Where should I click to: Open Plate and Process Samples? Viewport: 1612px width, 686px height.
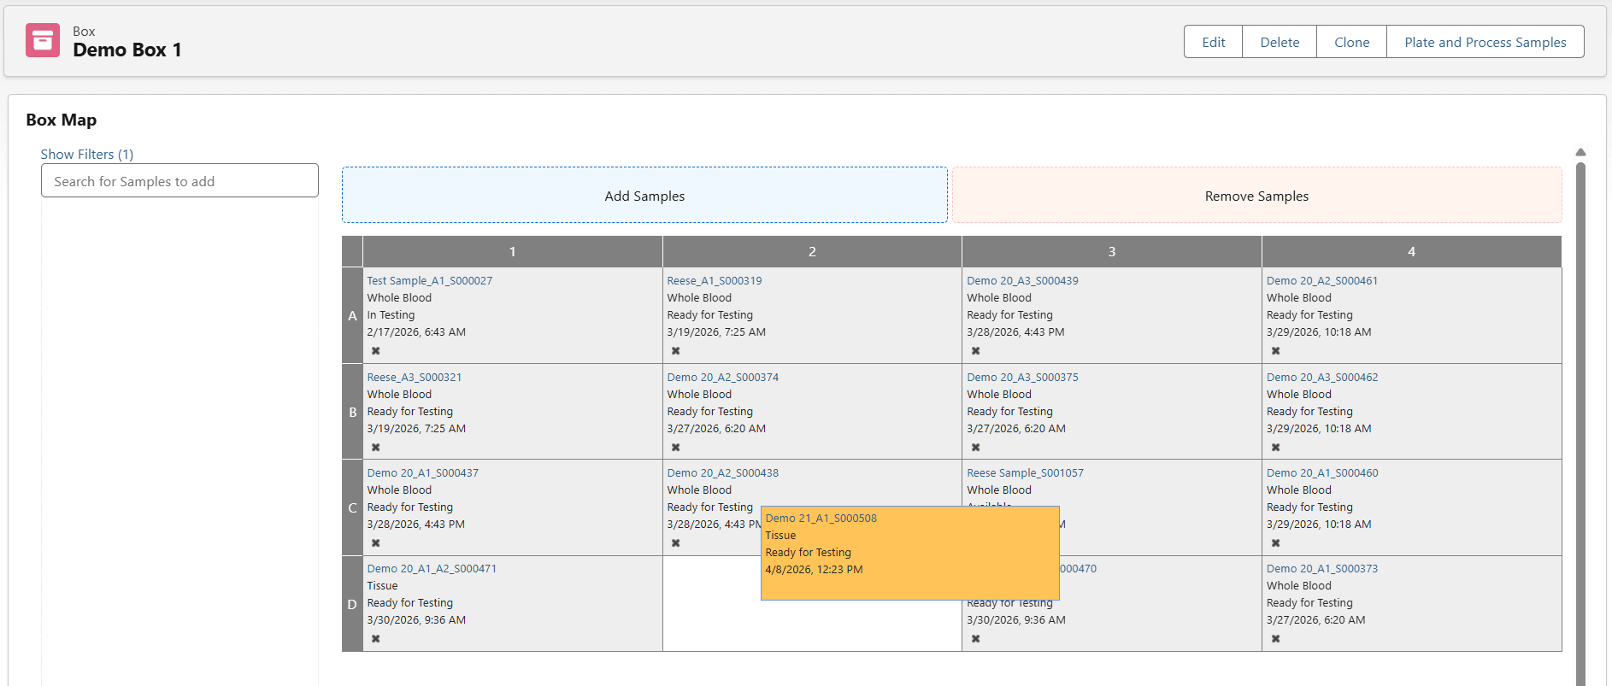pos(1485,42)
